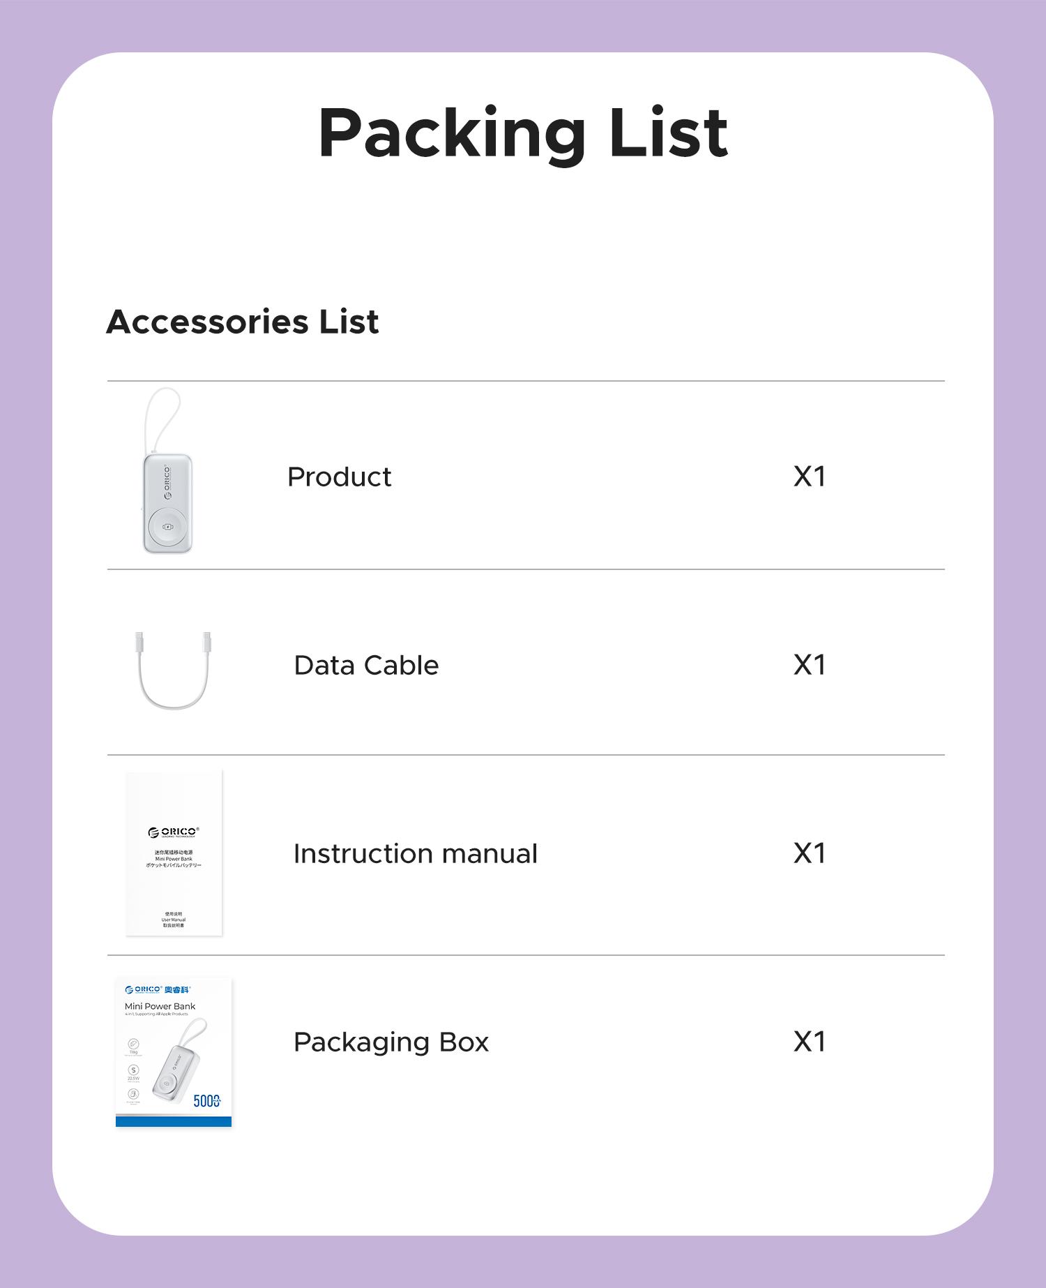Click the "Accessories List" heading
Image resolution: width=1046 pixels, height=1288 pixels.
243,322
